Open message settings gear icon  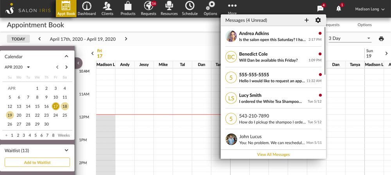point(318,20)
